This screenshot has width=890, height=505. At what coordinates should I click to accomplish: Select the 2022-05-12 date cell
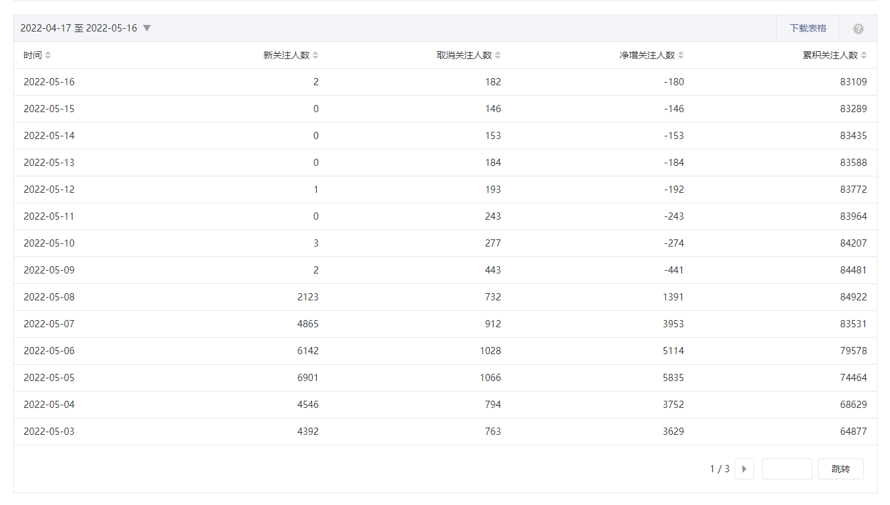click(x=49, y=190)
